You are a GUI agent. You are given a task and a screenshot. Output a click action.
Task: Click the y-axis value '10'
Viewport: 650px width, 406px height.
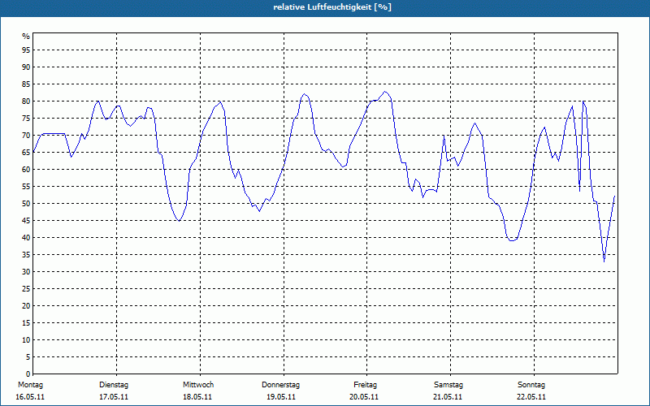[26, 340]
